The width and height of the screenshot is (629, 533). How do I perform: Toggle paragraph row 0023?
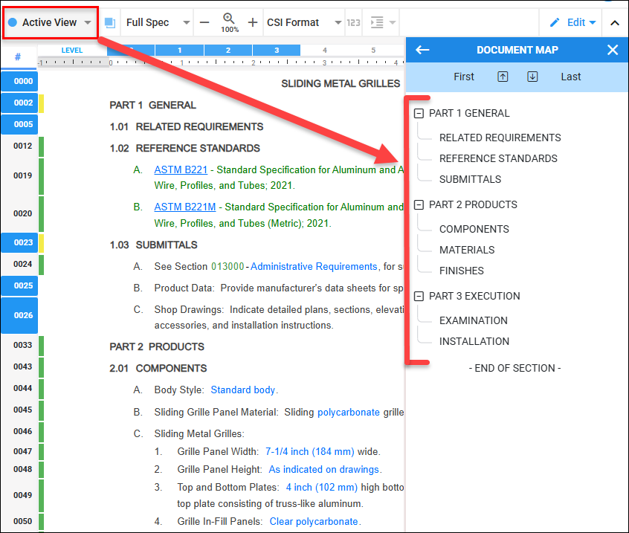(19, 242)
